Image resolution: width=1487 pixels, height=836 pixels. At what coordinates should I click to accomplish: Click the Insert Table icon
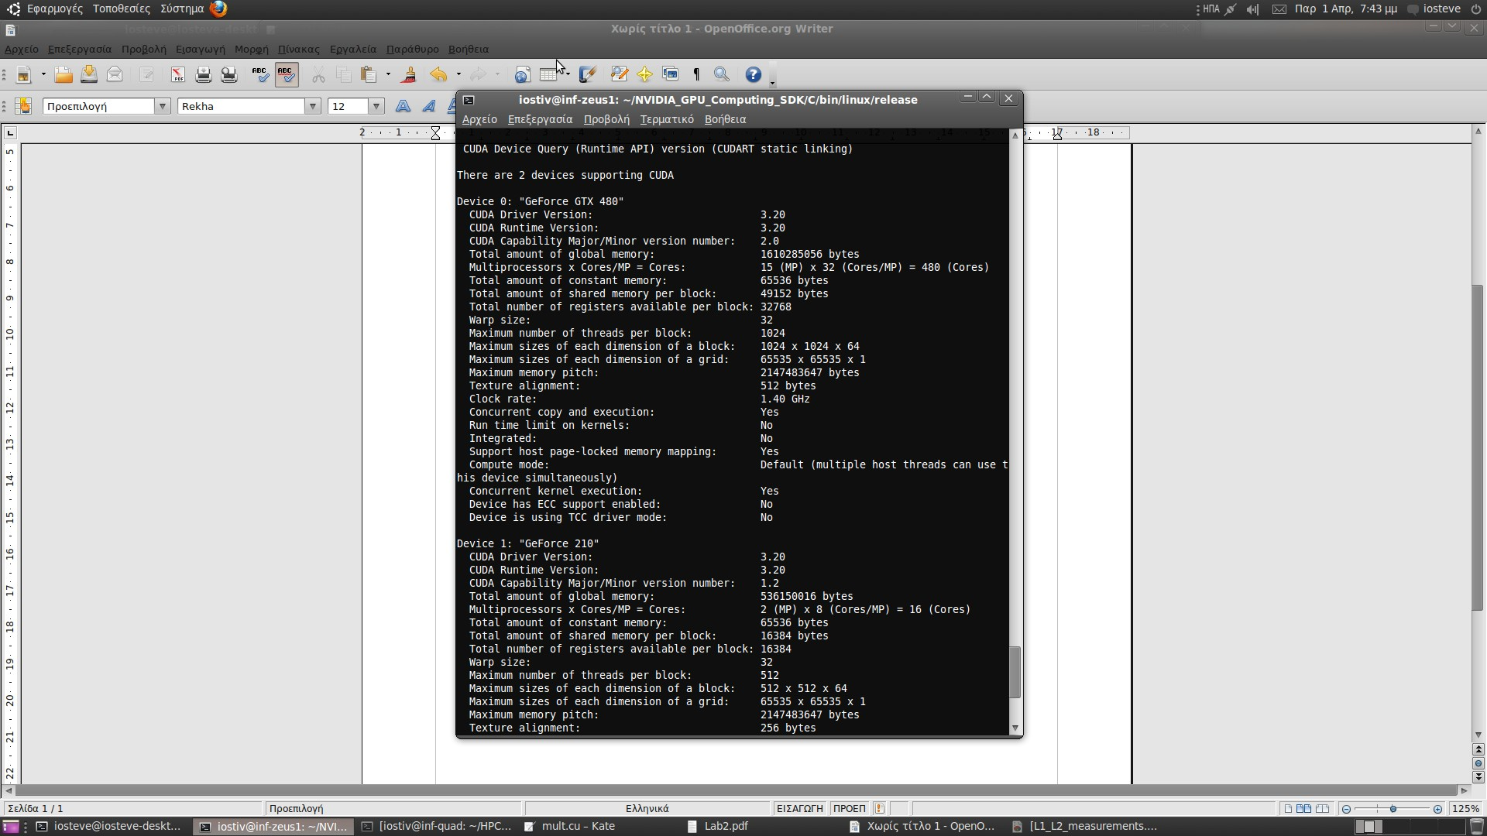point(549,74)
